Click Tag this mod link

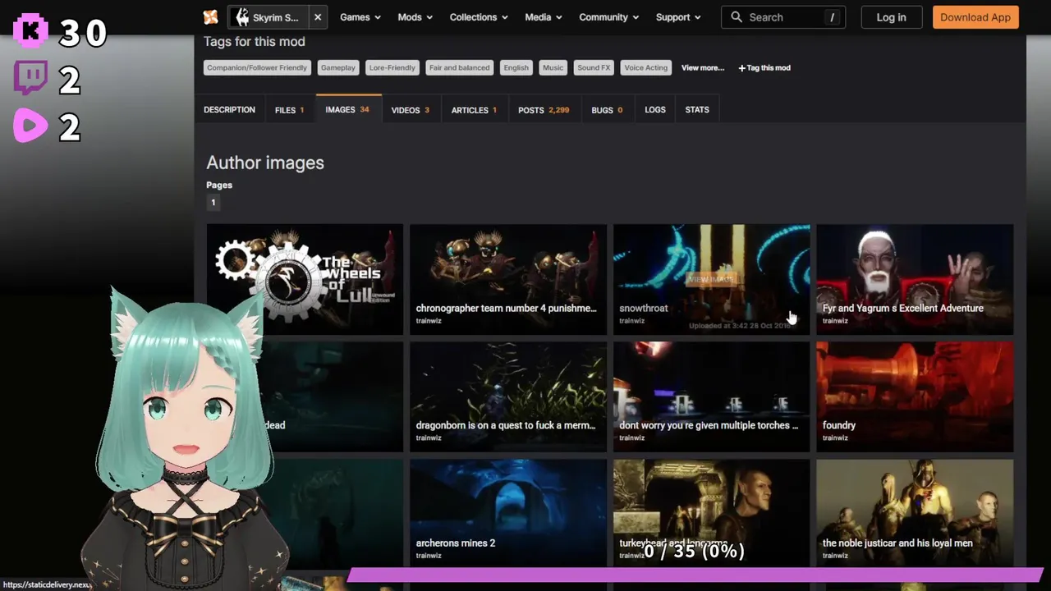[764, 68]
